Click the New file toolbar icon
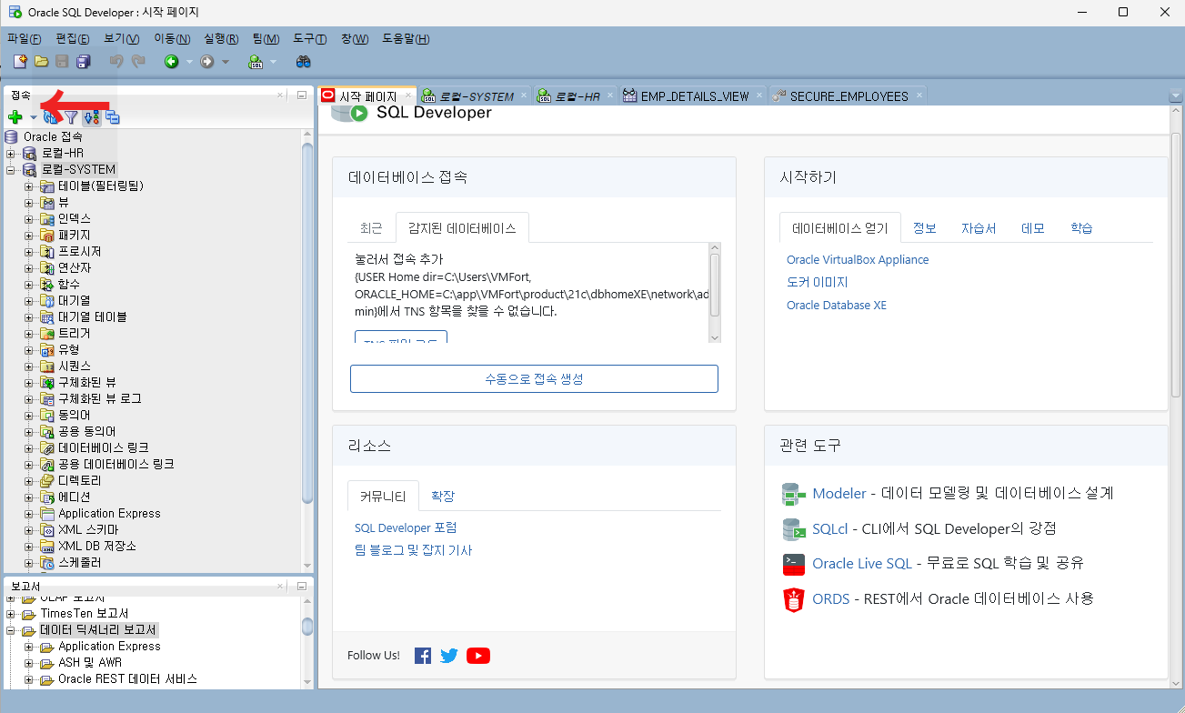The width and height of the screenshot is (1185, 713). (19, 62)
